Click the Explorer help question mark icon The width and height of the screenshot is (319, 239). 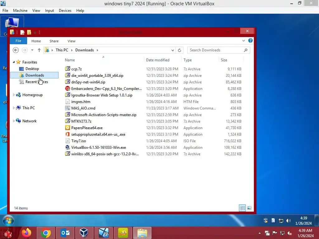pyautogui.click(x=250, y=41)
